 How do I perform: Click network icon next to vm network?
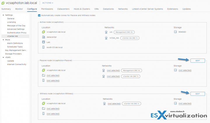[106, 32]
